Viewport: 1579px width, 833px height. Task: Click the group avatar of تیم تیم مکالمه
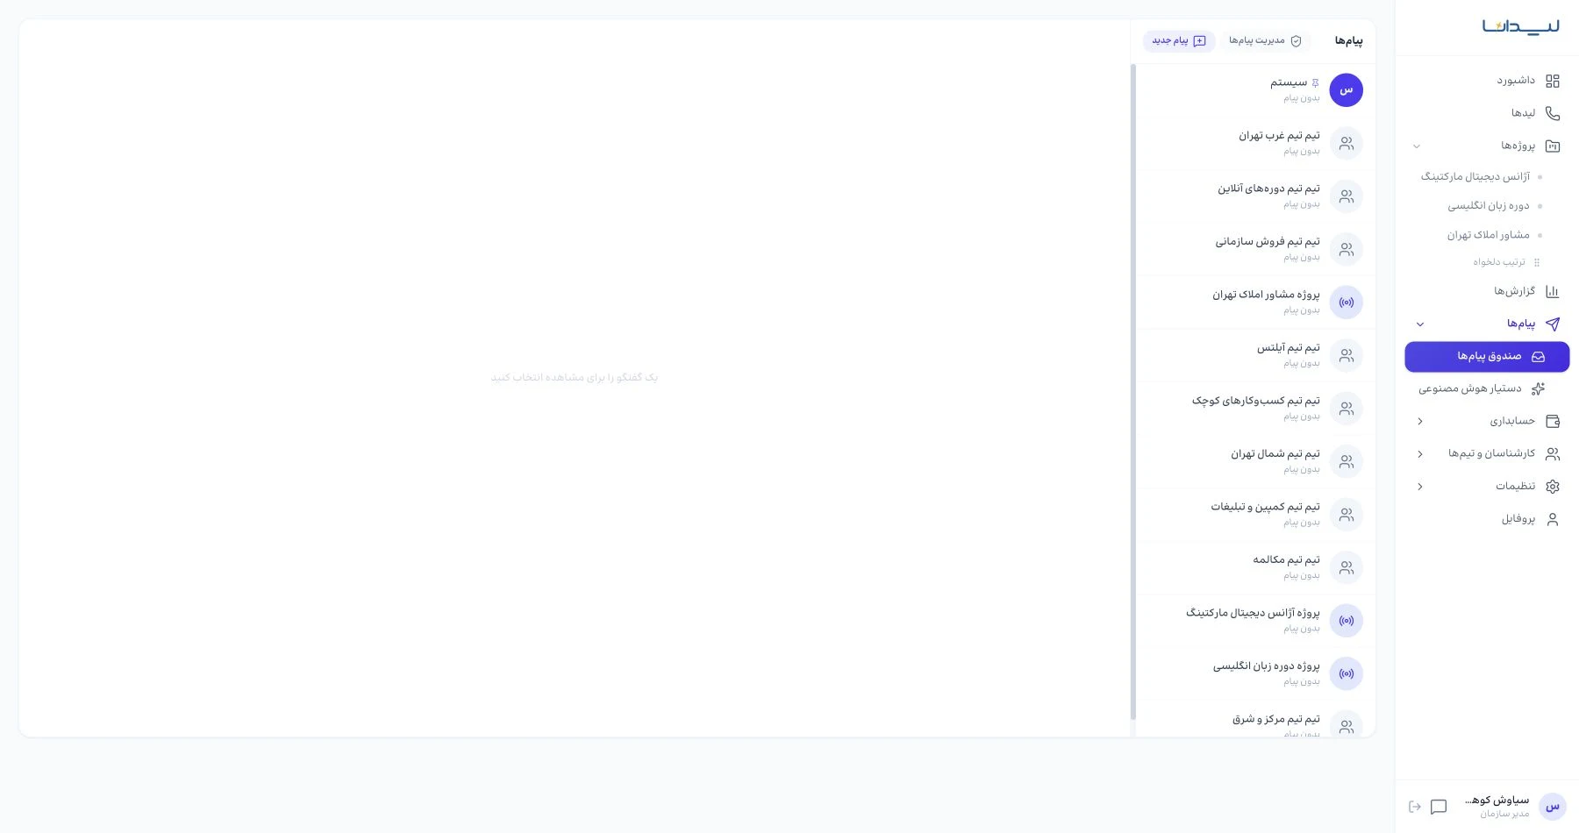1346,567
